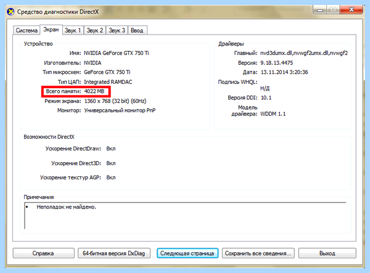Close the DirectX diagnostic window
This screenshot has height=273, width=370.
coord(351,10)
